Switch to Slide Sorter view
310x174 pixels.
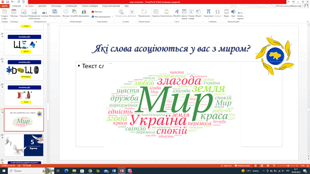click(262, 166)
